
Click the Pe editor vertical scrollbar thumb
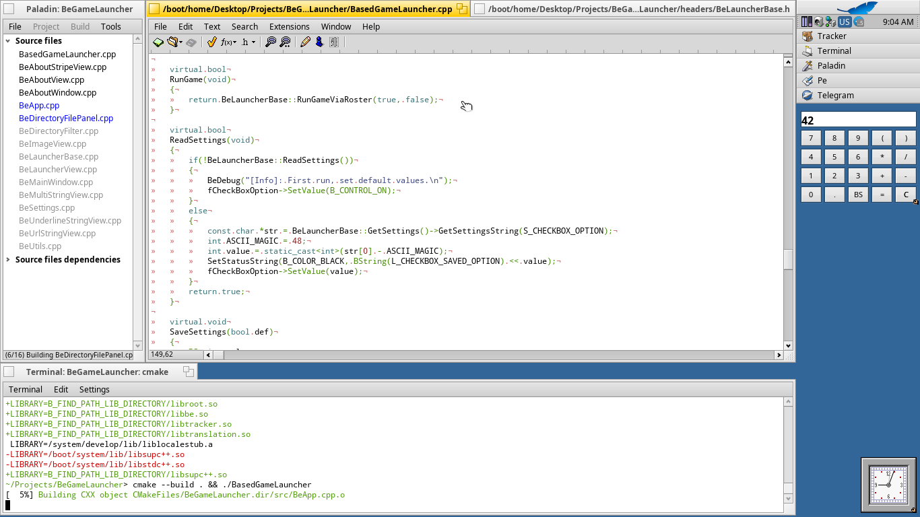[788, 259]
